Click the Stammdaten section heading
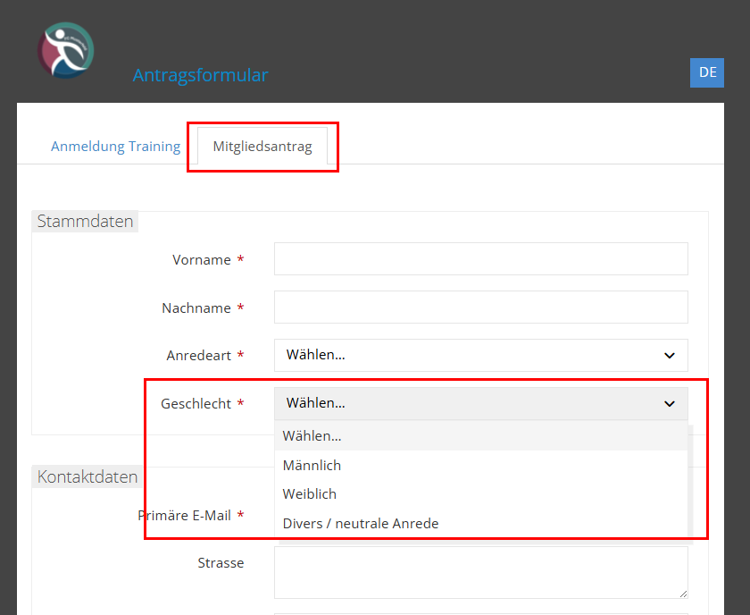 (85, 222)
